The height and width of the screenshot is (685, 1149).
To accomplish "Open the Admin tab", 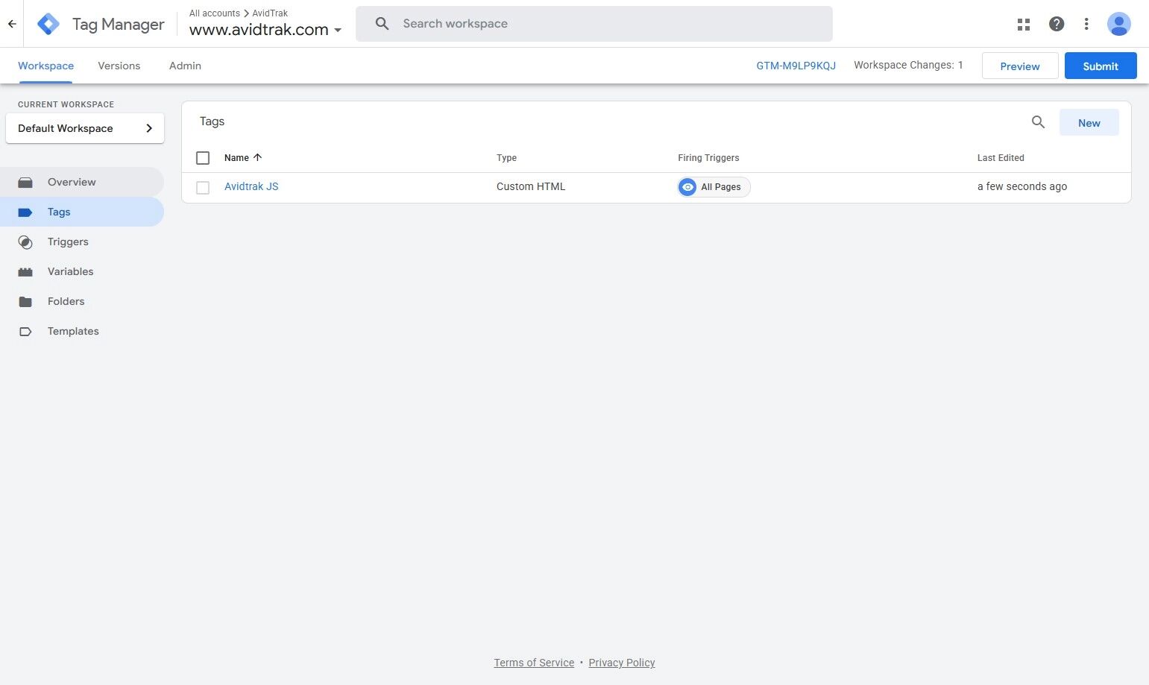I will tap(184, 66).
